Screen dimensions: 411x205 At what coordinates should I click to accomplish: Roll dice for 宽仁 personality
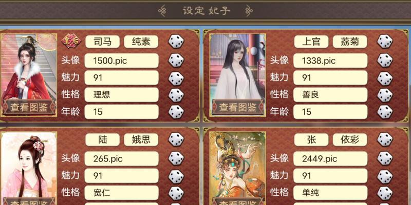click(x=176, y=193)
